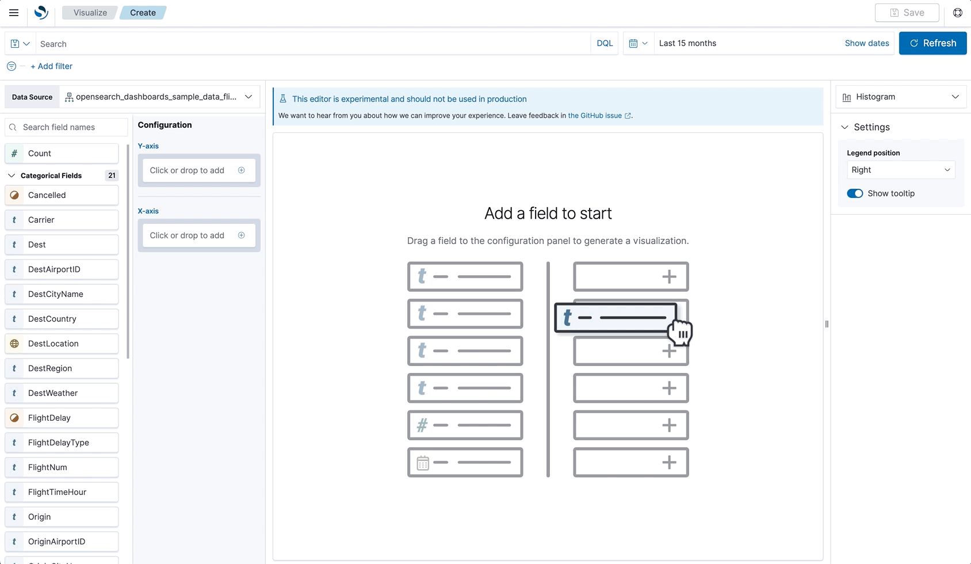Click the Create breadcrumb

pyautogui.click(x=143, y=13)
